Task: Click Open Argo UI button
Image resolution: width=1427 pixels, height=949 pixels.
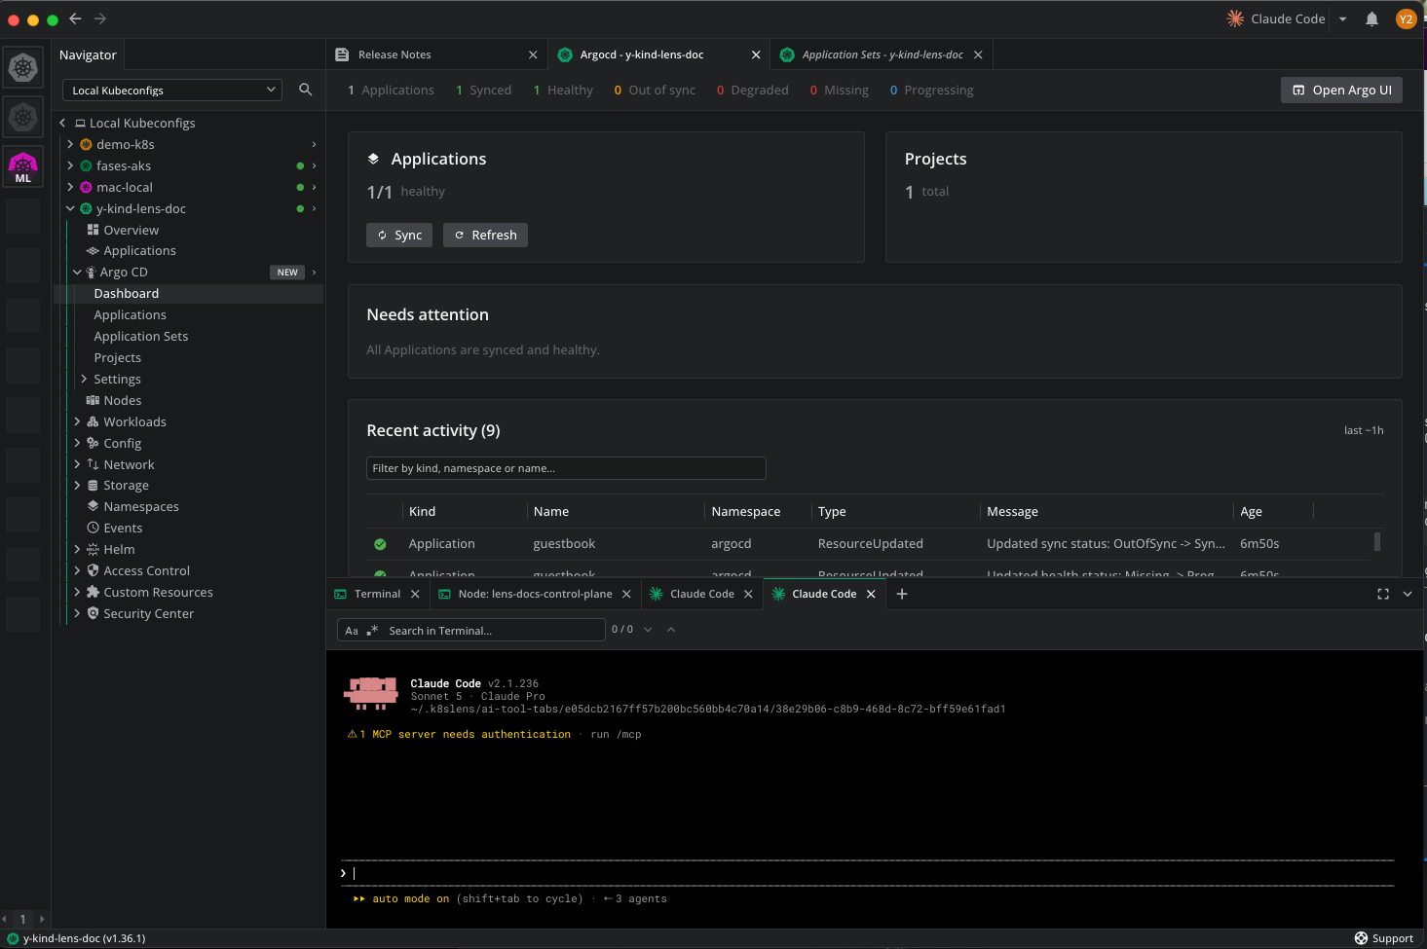Action: (1342, 90)
